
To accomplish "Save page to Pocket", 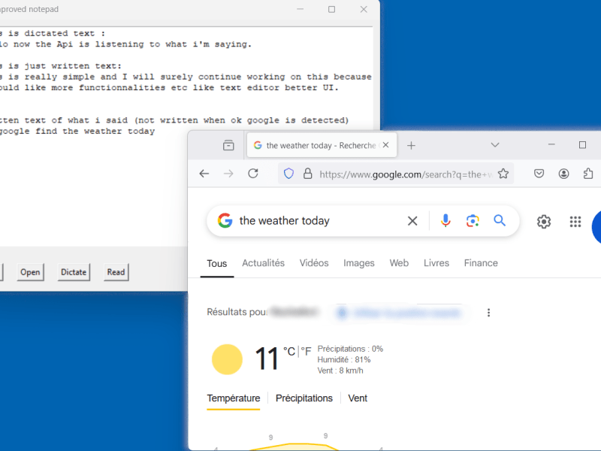I will pyautogui.click(x=539, y=173).
